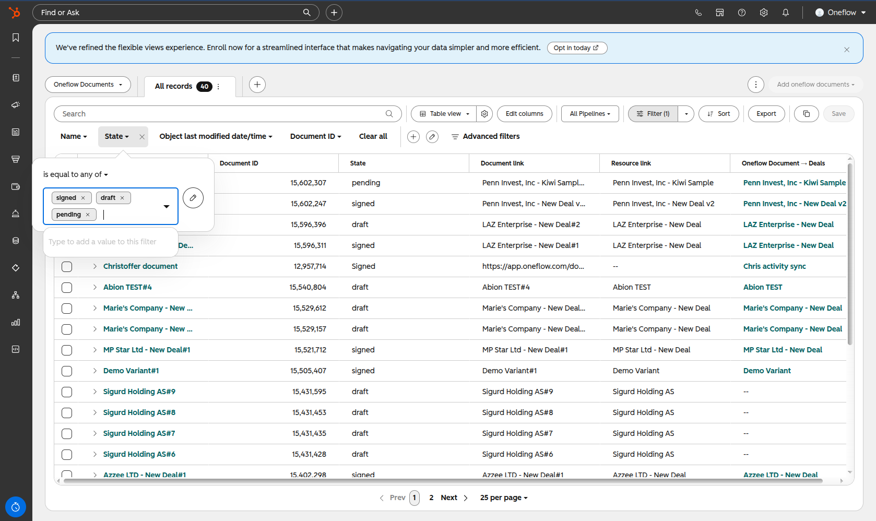Image resolution: width=876 pixels, height=521 pixels.
Task: Switch to the All records tab
Action: (174, 87)
